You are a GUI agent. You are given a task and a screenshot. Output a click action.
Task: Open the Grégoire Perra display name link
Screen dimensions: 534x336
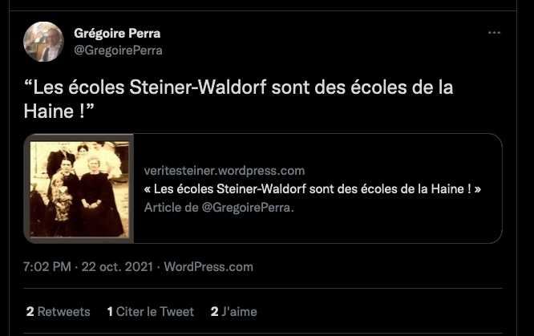pos(117,34)
